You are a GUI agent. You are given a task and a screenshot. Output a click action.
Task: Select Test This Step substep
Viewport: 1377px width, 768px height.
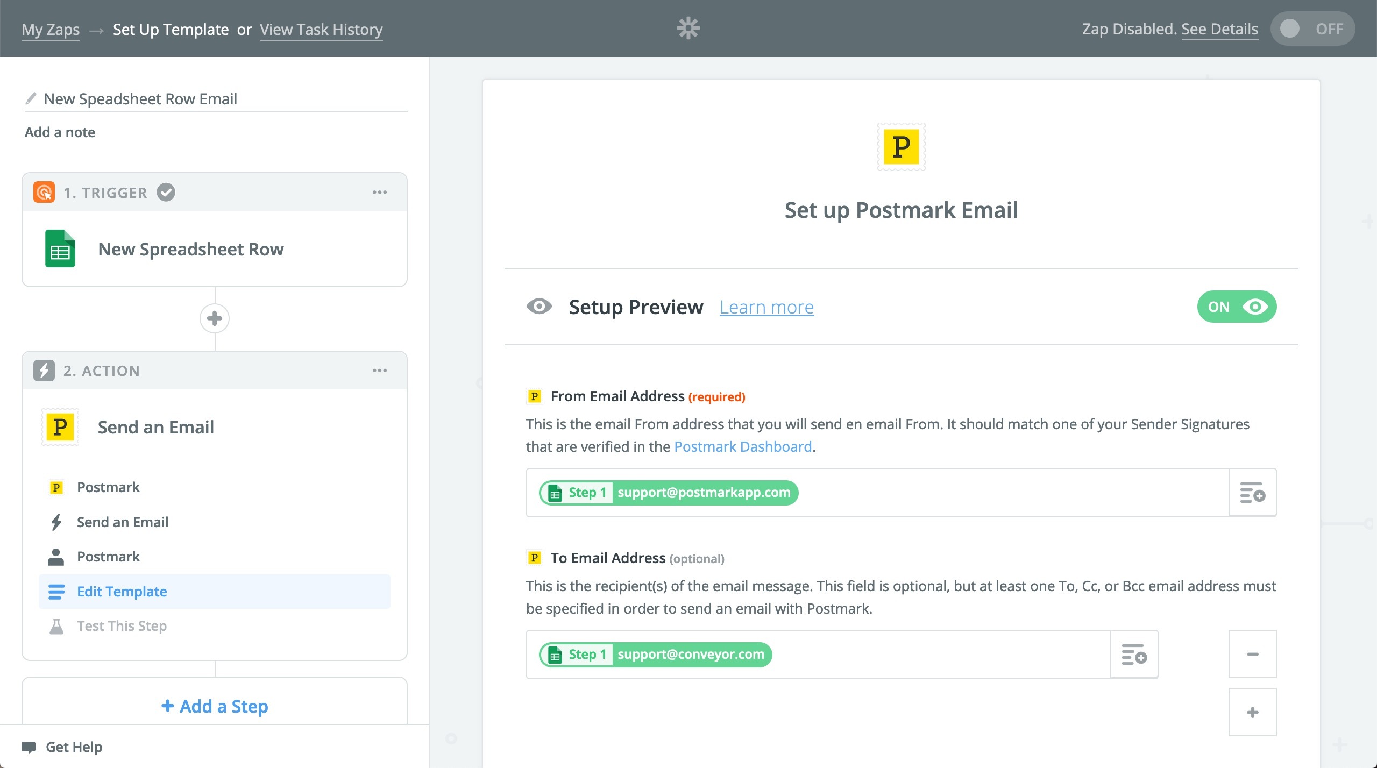(215, 626)
